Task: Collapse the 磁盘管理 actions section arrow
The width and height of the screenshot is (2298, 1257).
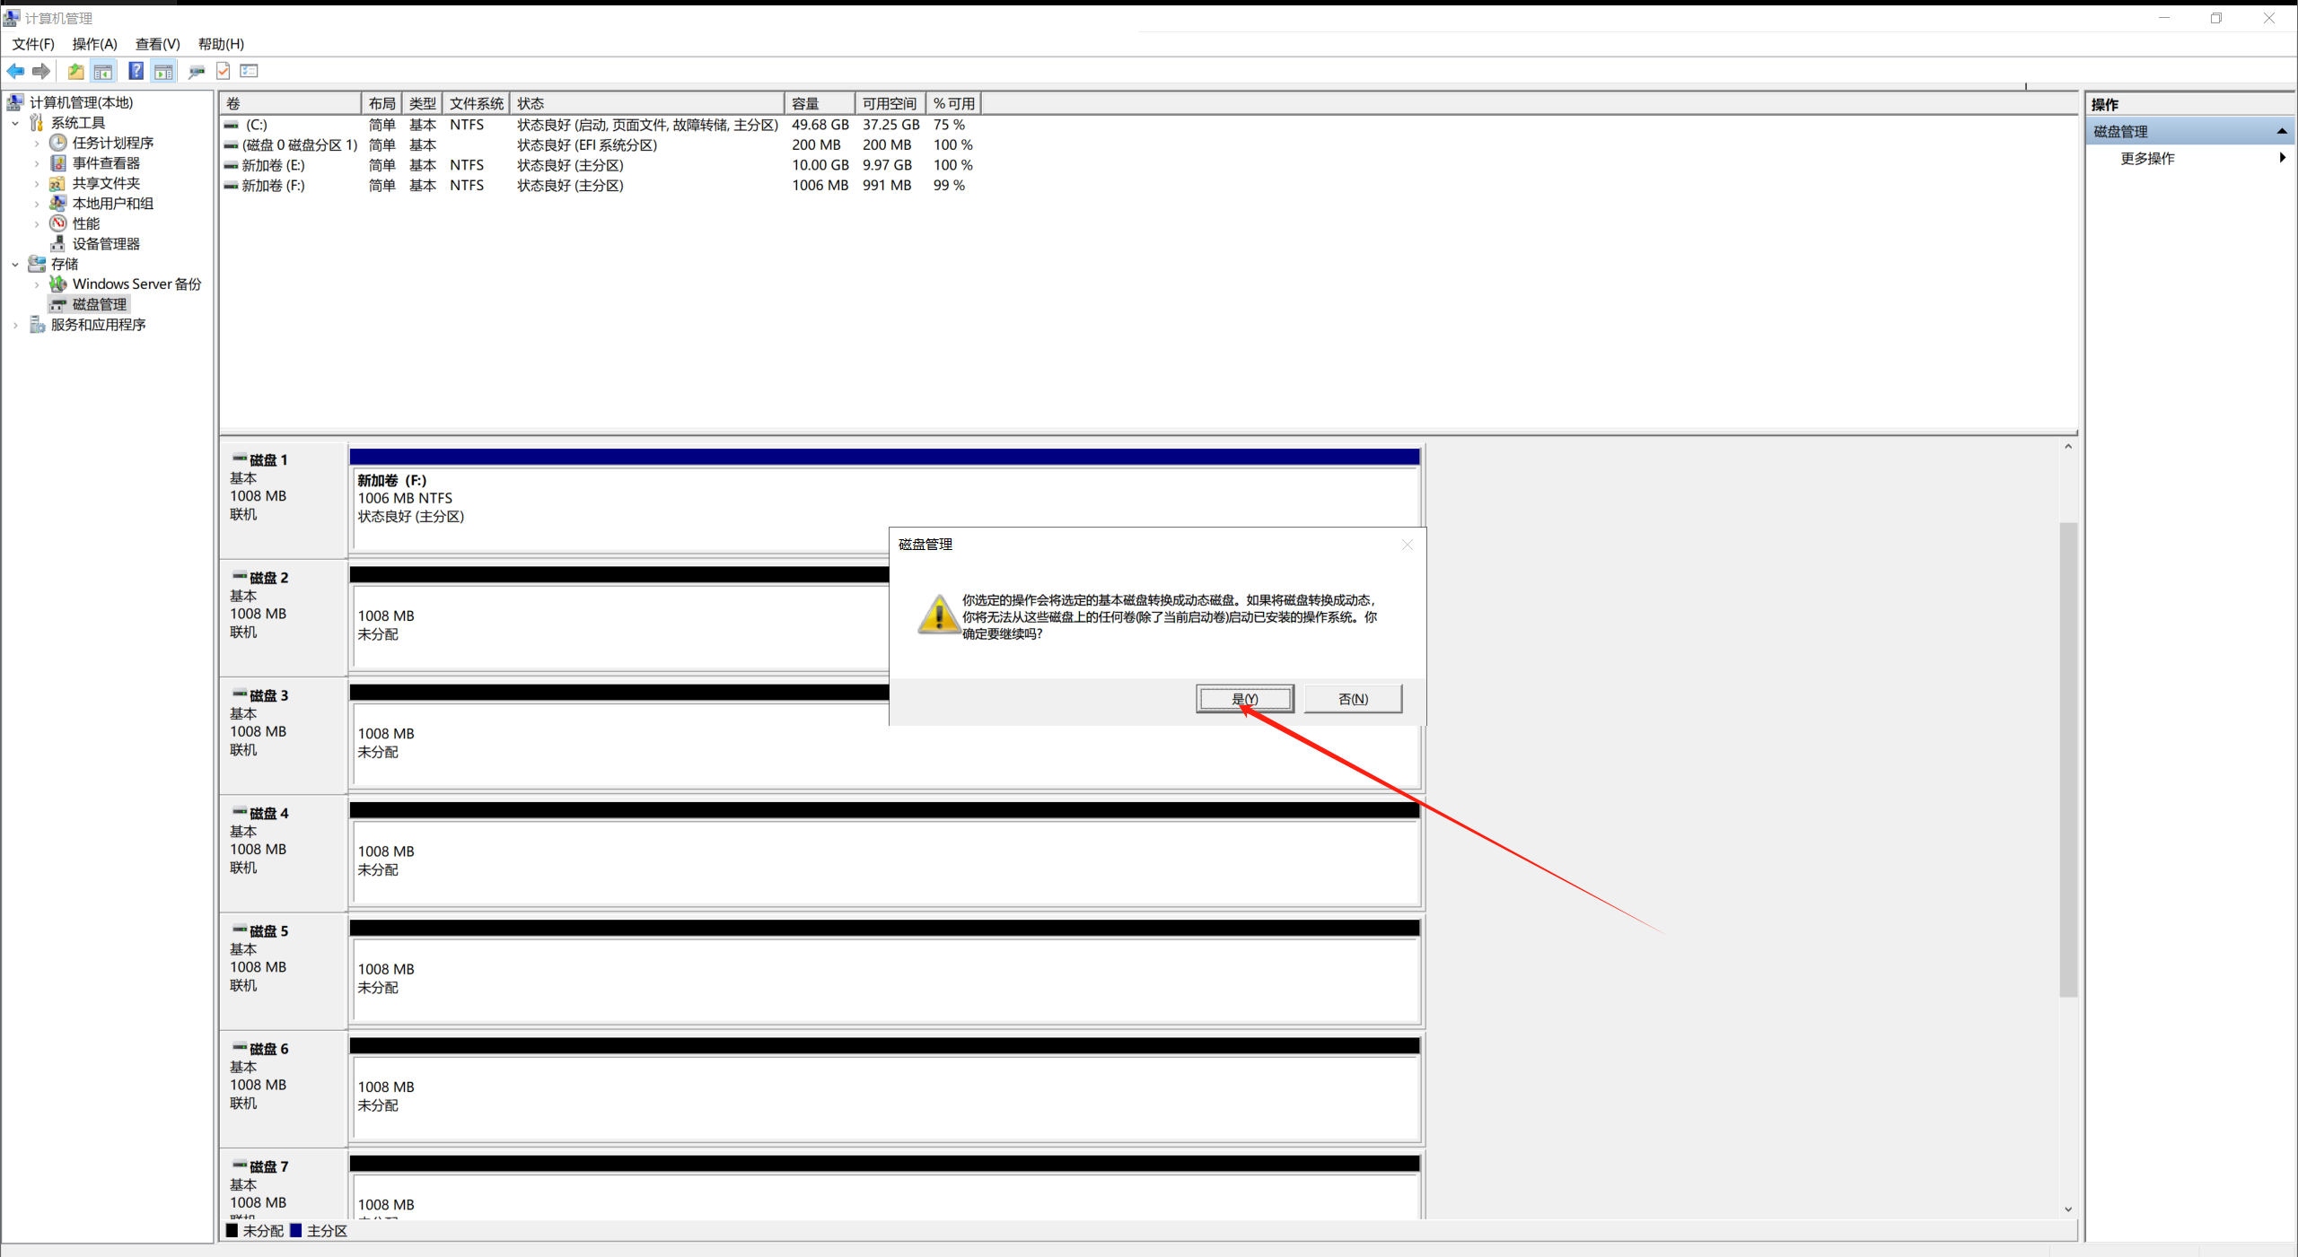Action: (x=2281, y=132)
